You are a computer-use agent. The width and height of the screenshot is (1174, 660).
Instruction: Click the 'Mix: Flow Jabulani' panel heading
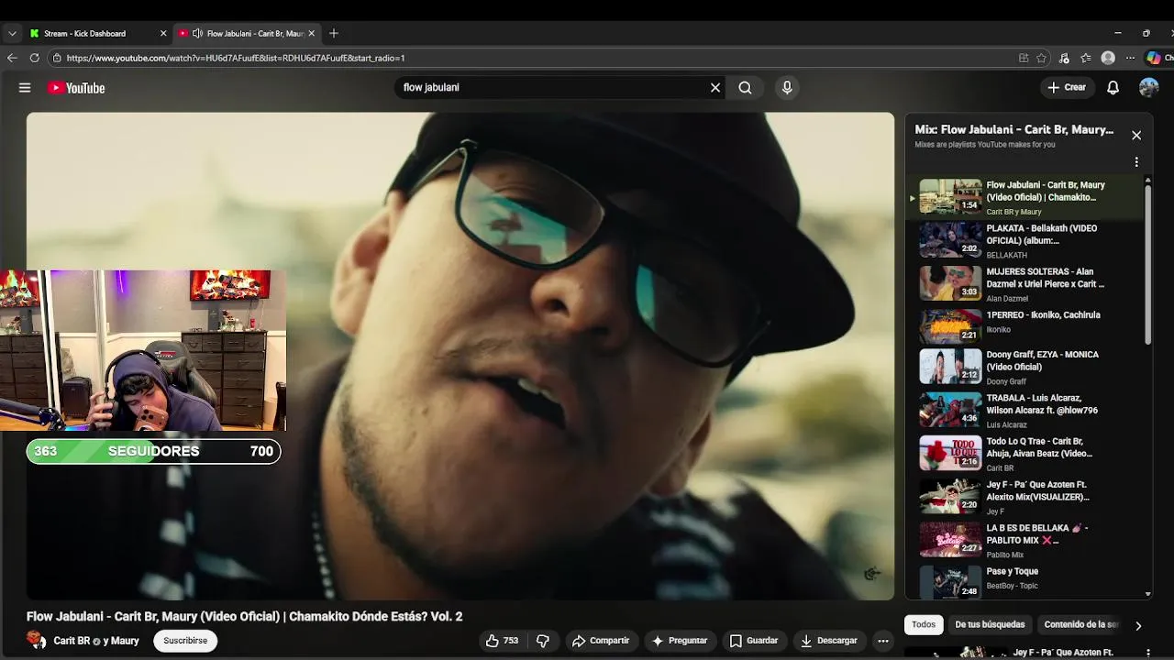click(1013, 130)
